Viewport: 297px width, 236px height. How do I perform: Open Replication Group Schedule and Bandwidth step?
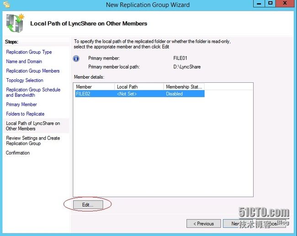click(x=33, y=92)
